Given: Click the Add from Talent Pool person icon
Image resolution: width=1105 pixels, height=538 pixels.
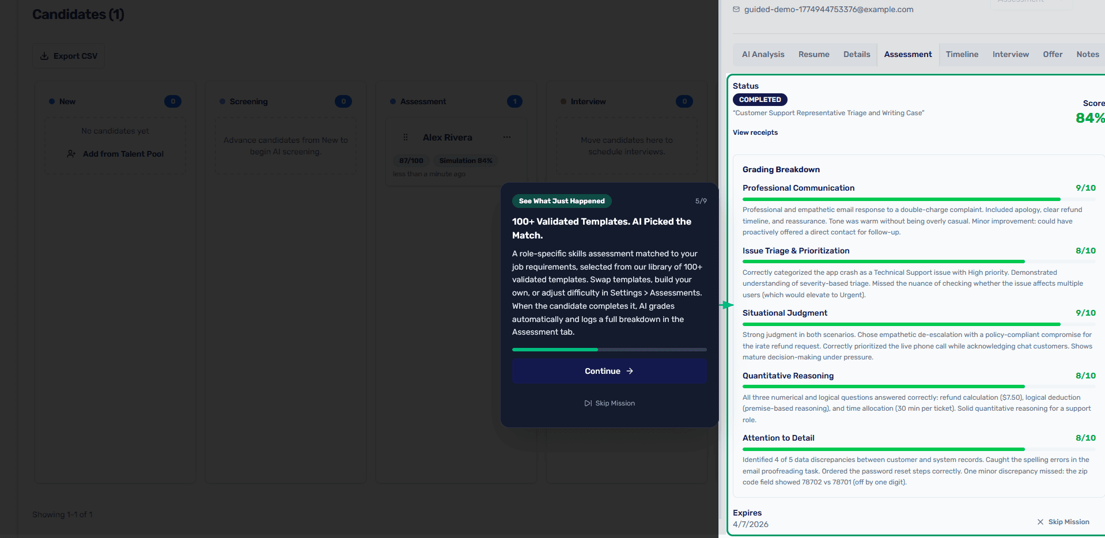Looking at the screenshot, I should [x=71, y=154].
